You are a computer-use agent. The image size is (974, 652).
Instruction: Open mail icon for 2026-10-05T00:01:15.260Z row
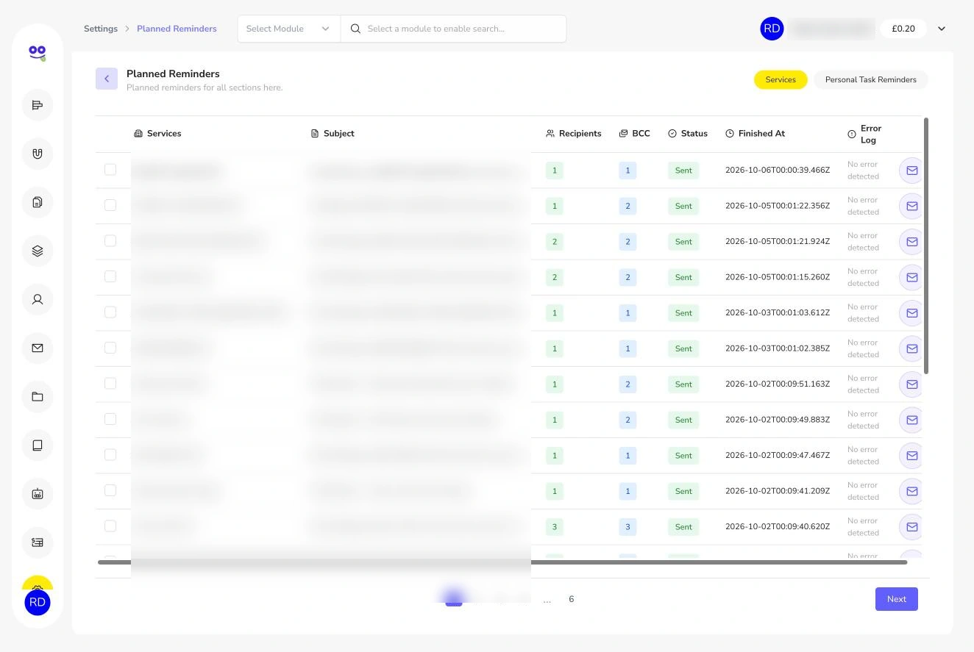tap(911, 277)
